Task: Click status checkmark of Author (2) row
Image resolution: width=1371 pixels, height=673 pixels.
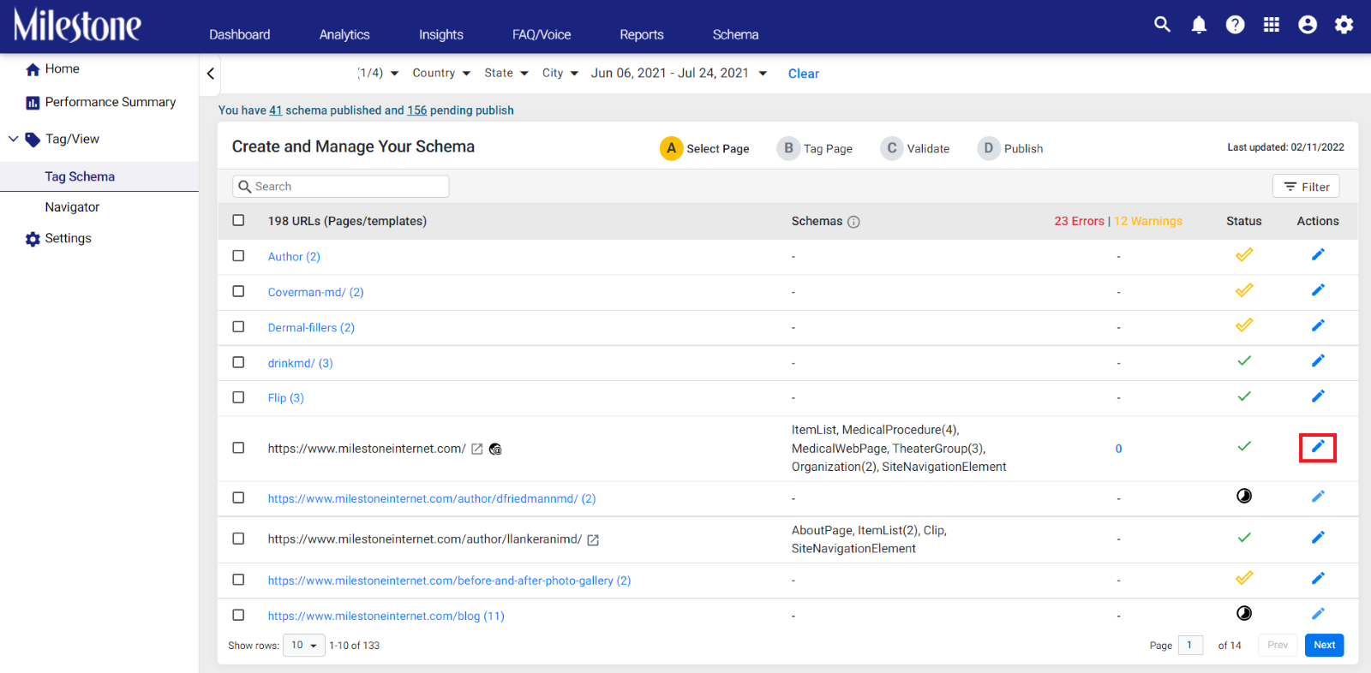Action: tap(1244, 254)
